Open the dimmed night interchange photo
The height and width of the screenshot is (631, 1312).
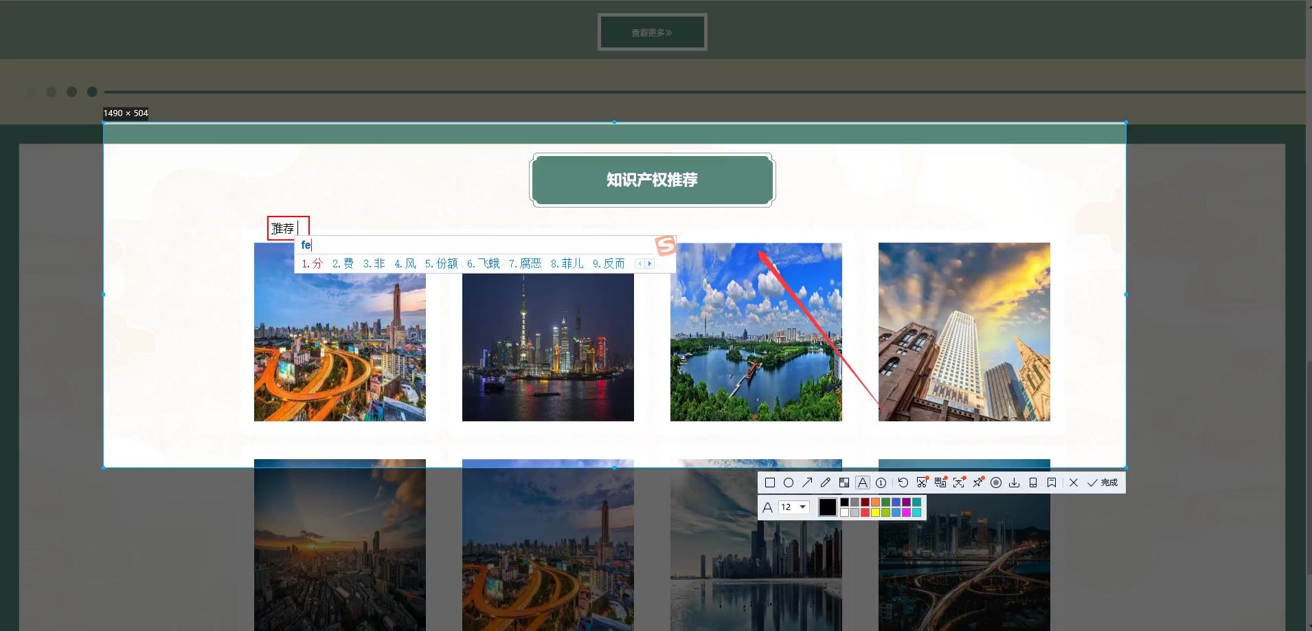[964, 545]
